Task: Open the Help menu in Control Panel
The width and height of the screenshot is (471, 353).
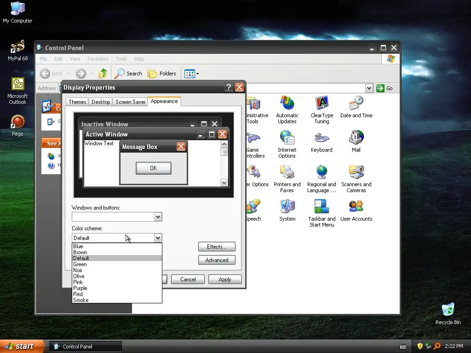Action: coord(139,59)
